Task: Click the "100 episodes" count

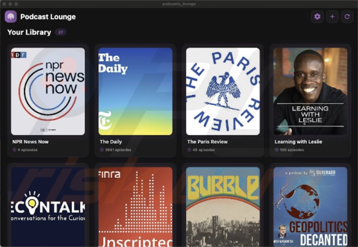Action: [x=292, y=150]
